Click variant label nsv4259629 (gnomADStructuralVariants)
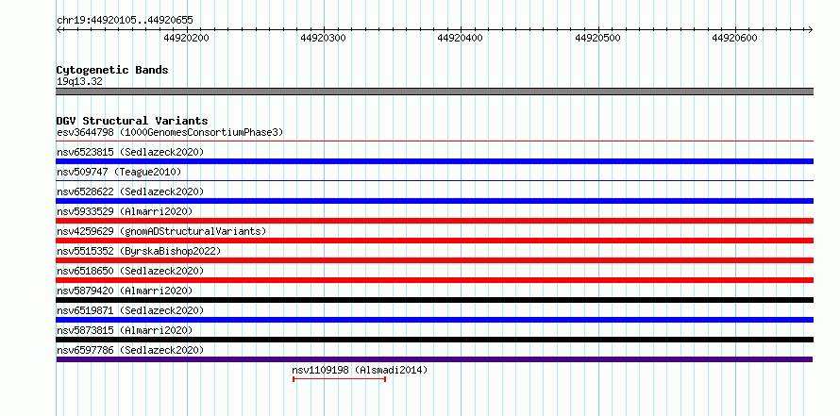Viewport: 840px width, 416px height. [x=161, y=231]
